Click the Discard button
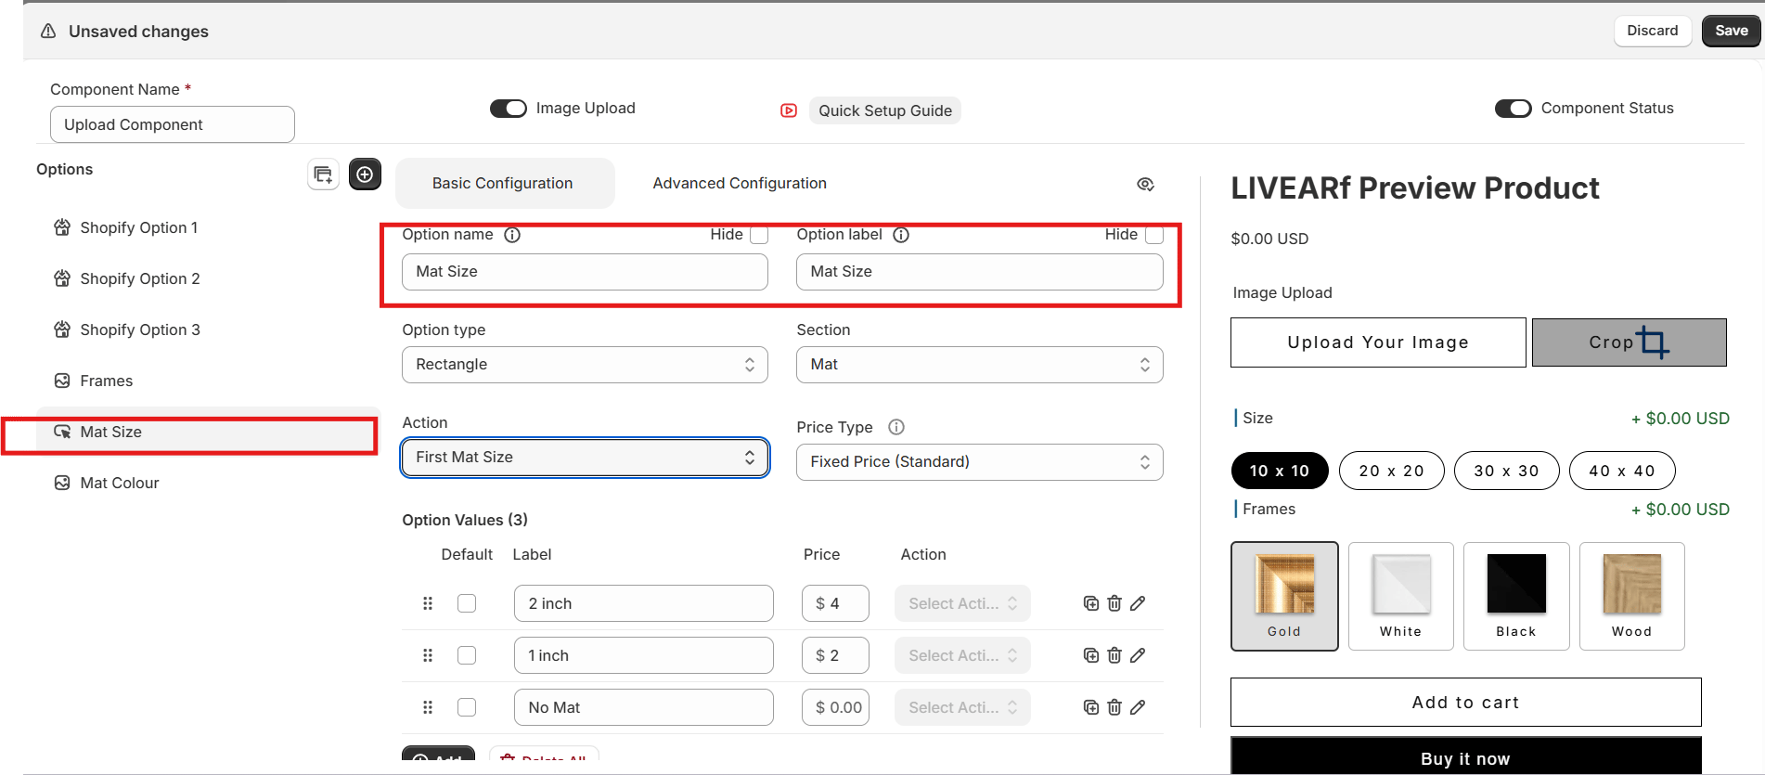Viewport: 1765px width, 775px height. pyautogui.click(x=1653, y=31)
